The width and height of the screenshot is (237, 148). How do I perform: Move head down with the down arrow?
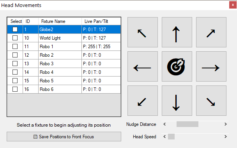click(x=177, y=101)
